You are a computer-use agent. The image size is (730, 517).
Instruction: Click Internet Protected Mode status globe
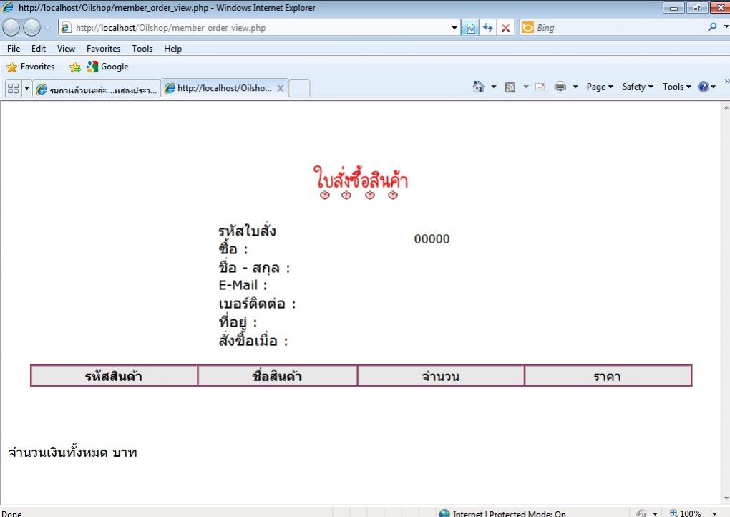444,513
